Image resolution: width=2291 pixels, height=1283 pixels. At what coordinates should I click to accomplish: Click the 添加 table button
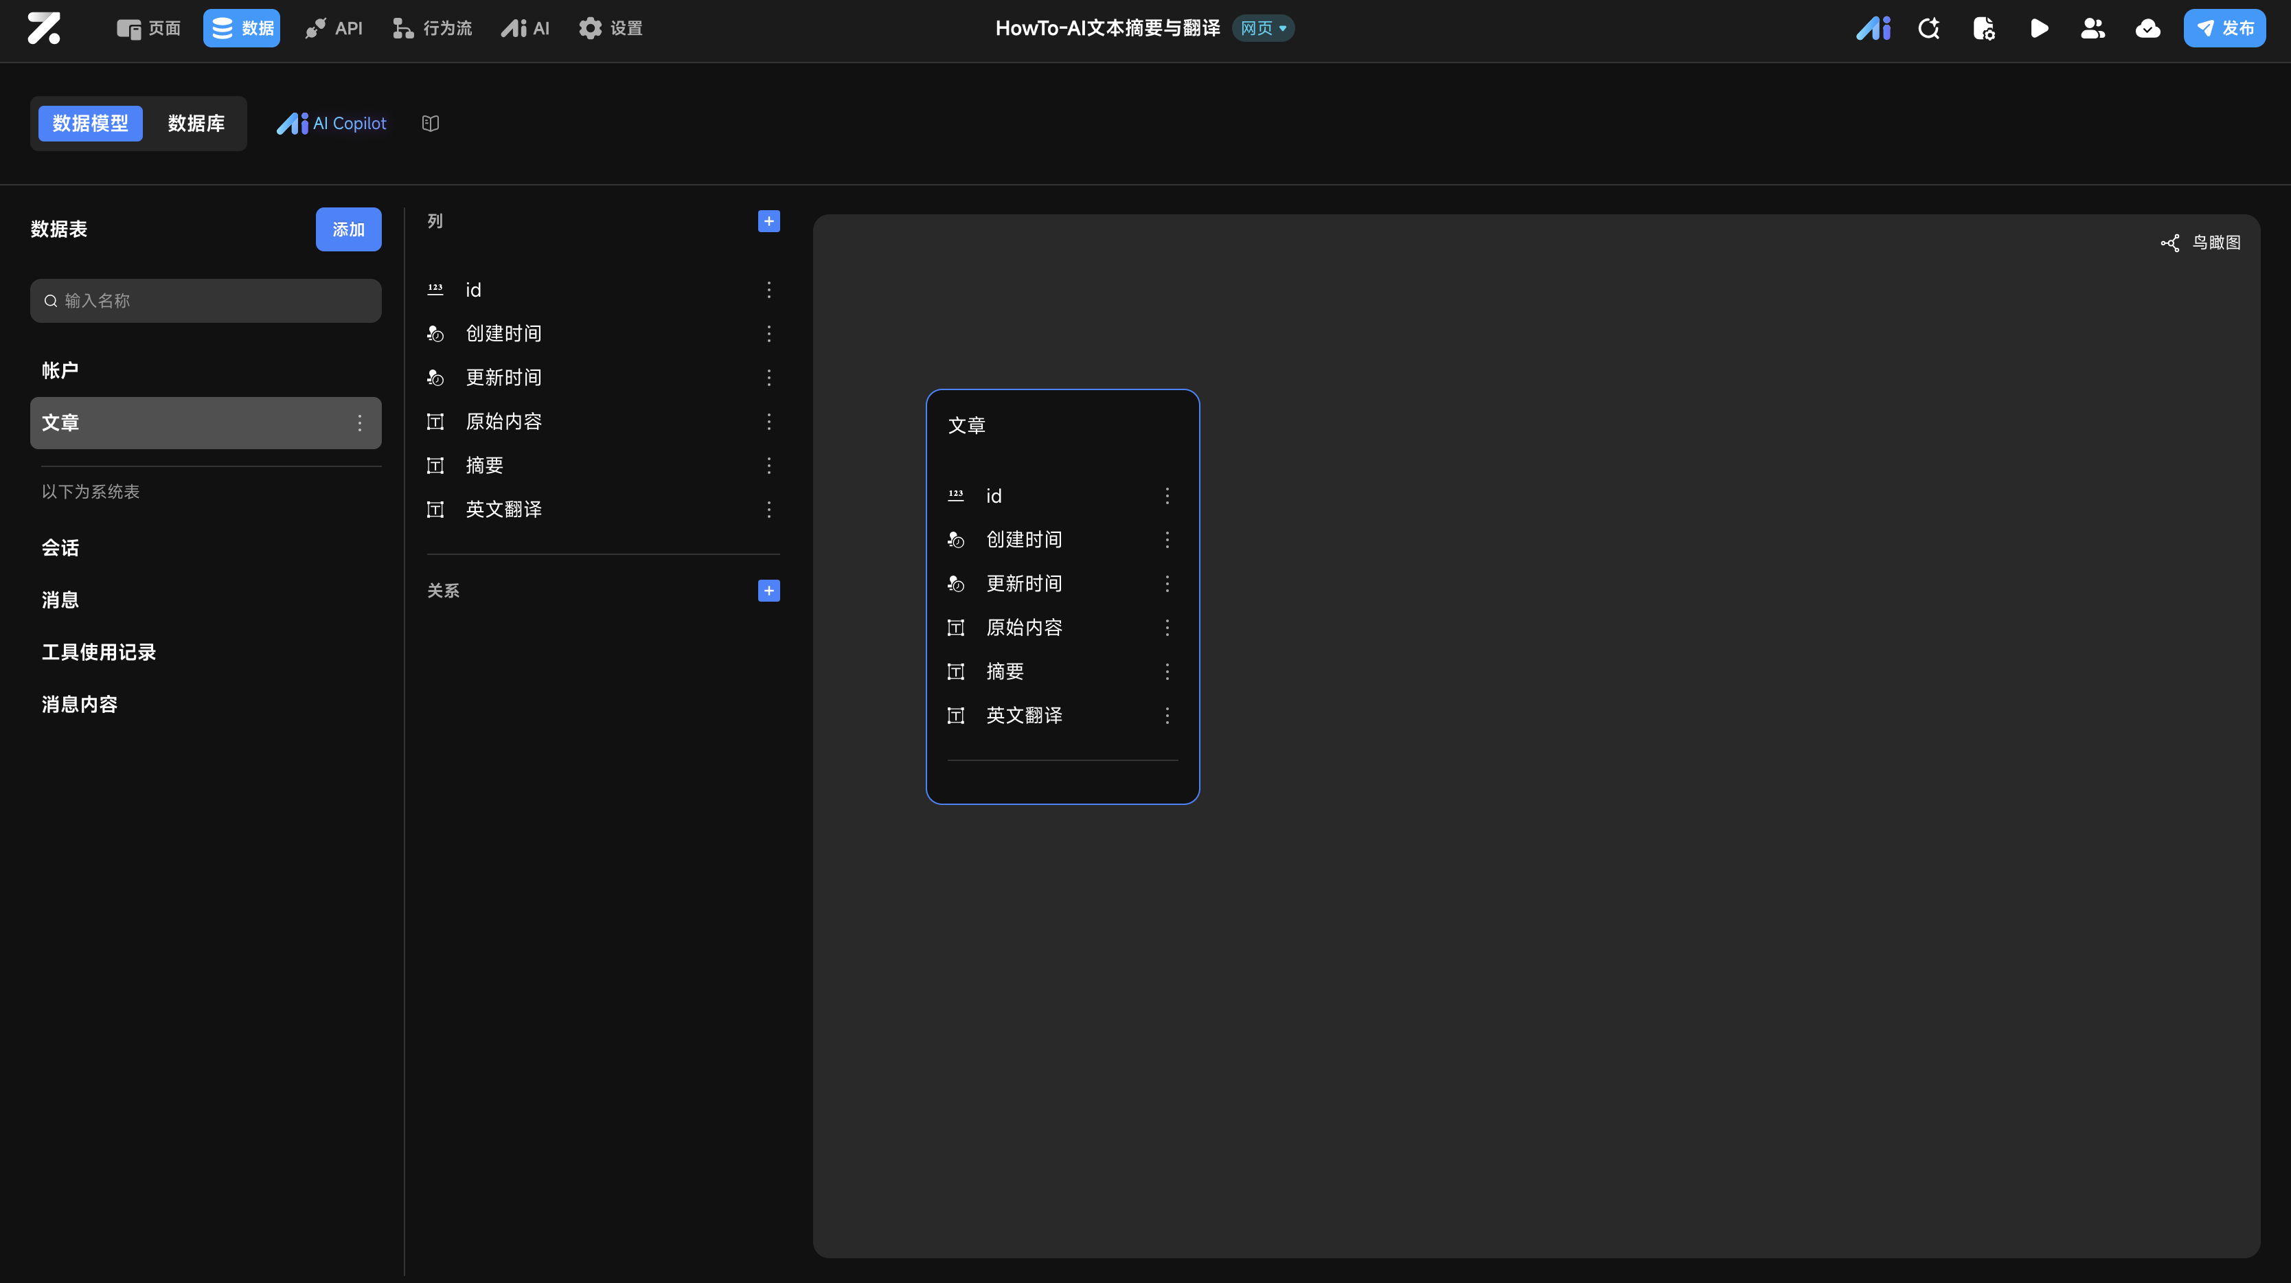[x=347, y=229]
